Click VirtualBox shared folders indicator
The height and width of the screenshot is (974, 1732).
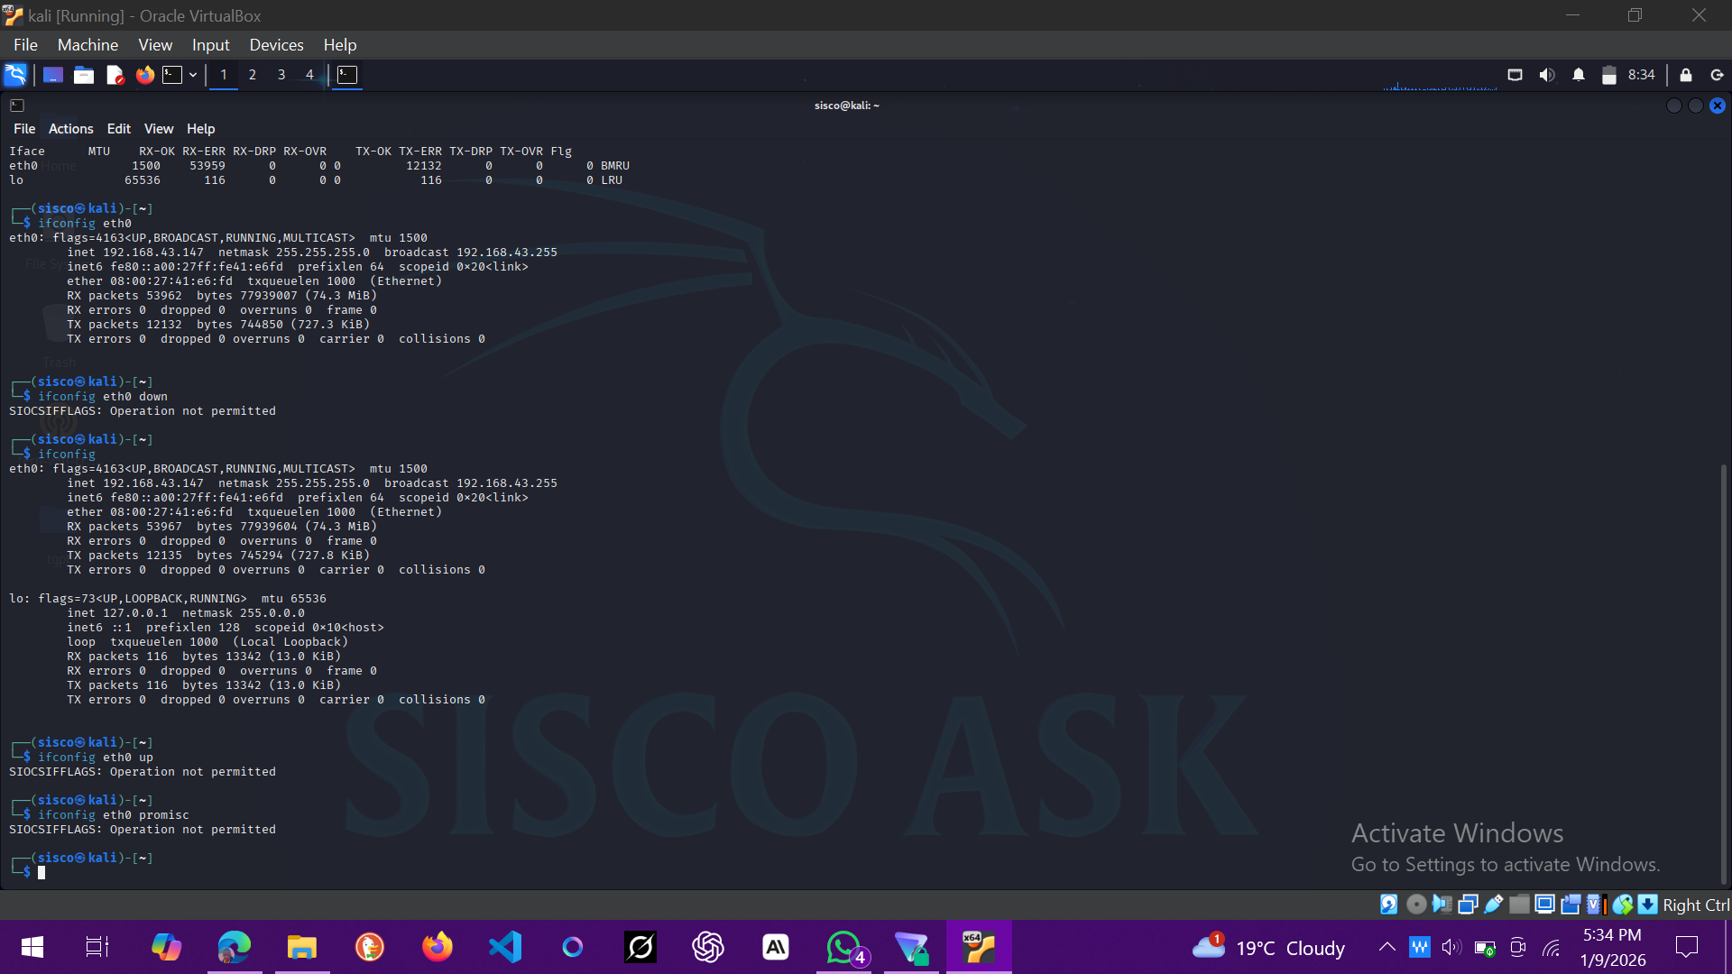tap(1519, 905)
